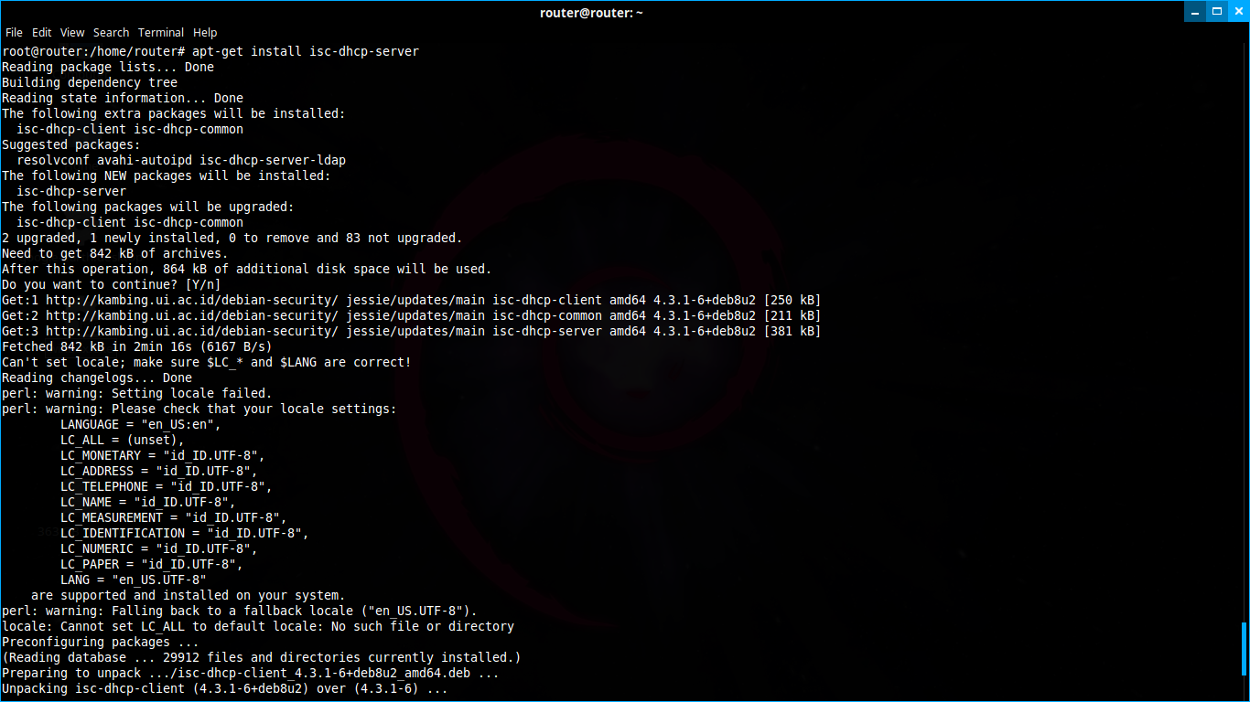Screen dimensions: 1250x702
Task: Click the 'Do you want to continue?' prompt
Action: pyautogui.click(x=110, y=283)
